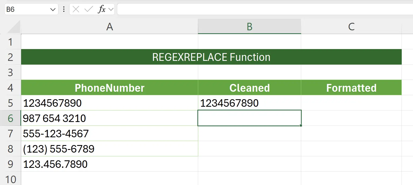
Task: Select column A by clicking its header
Action: click(x=109, y=26)
